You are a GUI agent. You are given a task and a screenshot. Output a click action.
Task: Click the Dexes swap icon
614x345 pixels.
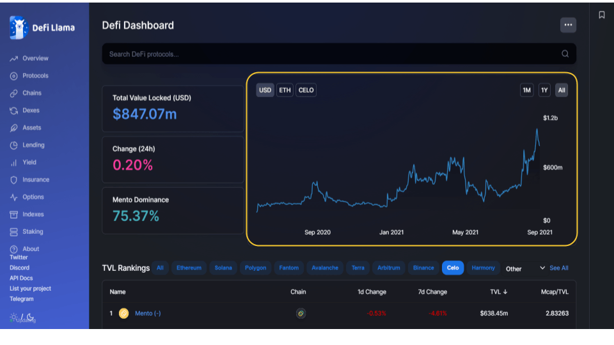(x=13, y=111)
